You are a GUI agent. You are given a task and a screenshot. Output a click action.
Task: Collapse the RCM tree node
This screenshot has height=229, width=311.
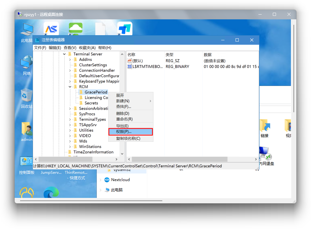coord(70,87)
